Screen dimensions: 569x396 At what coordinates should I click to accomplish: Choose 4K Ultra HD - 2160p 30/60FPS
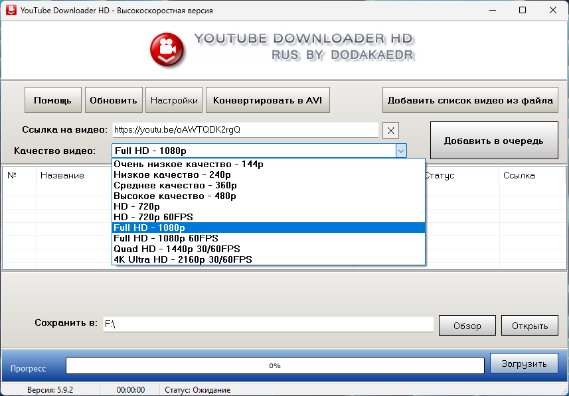[x=268, y=259]
